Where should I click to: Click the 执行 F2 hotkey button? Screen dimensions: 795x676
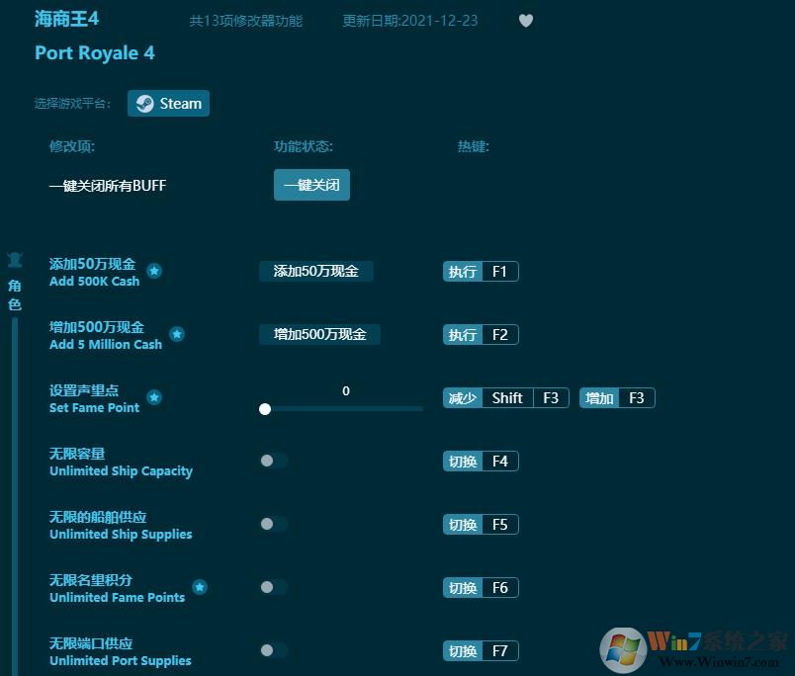pos(481,335)
